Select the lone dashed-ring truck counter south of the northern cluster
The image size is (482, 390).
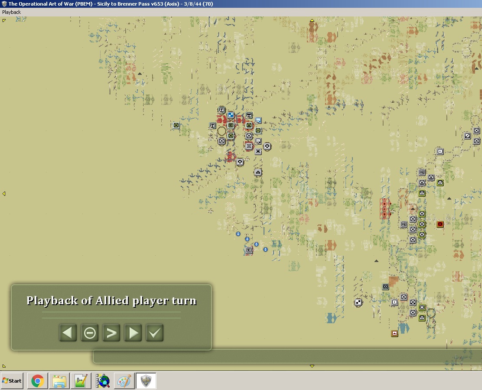pyautogui.click(x=258, y=172)
